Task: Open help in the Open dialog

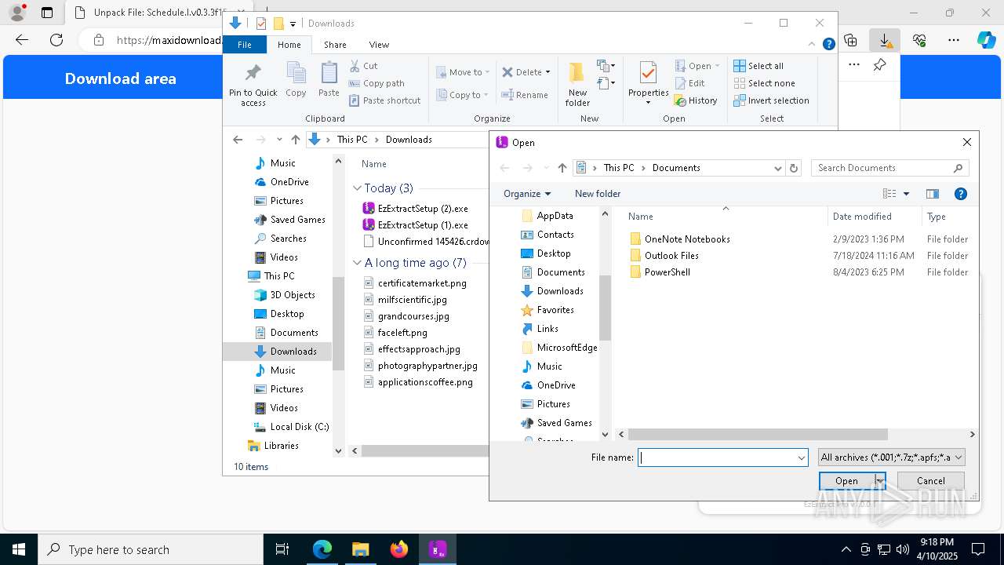Action: click(x=961, y=194)
